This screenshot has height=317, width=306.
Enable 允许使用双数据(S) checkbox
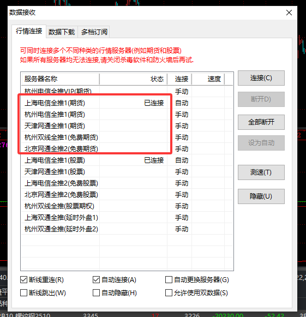196,293
